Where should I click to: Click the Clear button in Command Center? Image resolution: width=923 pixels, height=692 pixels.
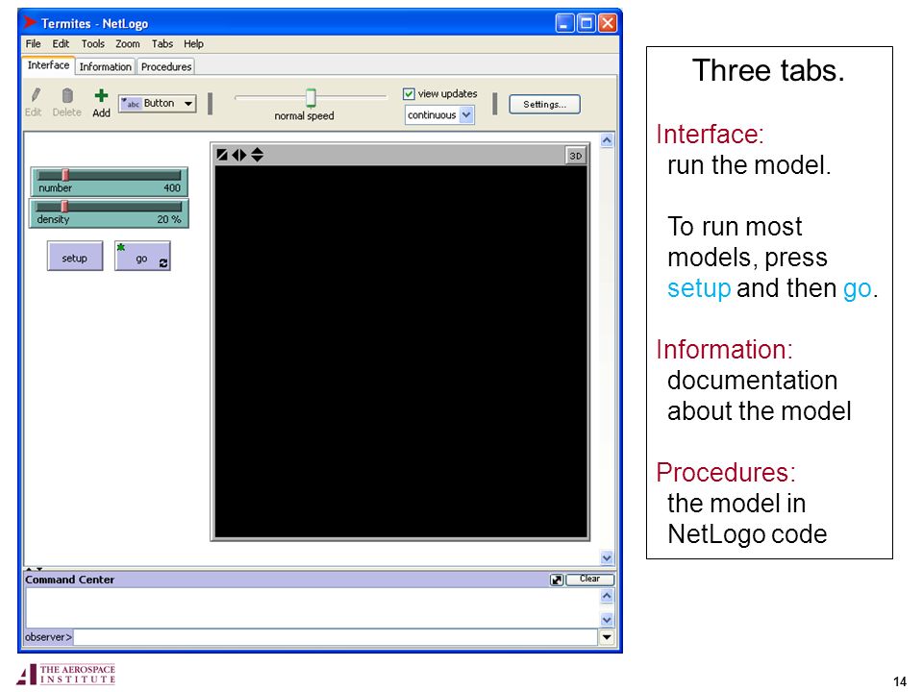point(589,580)
